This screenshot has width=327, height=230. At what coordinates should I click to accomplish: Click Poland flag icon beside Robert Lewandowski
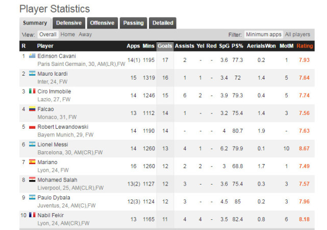[x=32, y=126]
